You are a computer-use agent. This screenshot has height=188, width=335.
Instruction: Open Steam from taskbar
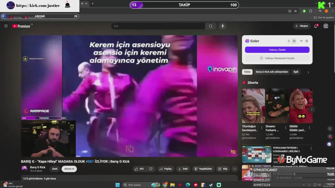(211, 185)
